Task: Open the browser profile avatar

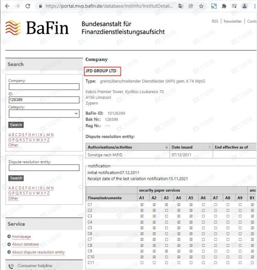Action: pos(244,6)
